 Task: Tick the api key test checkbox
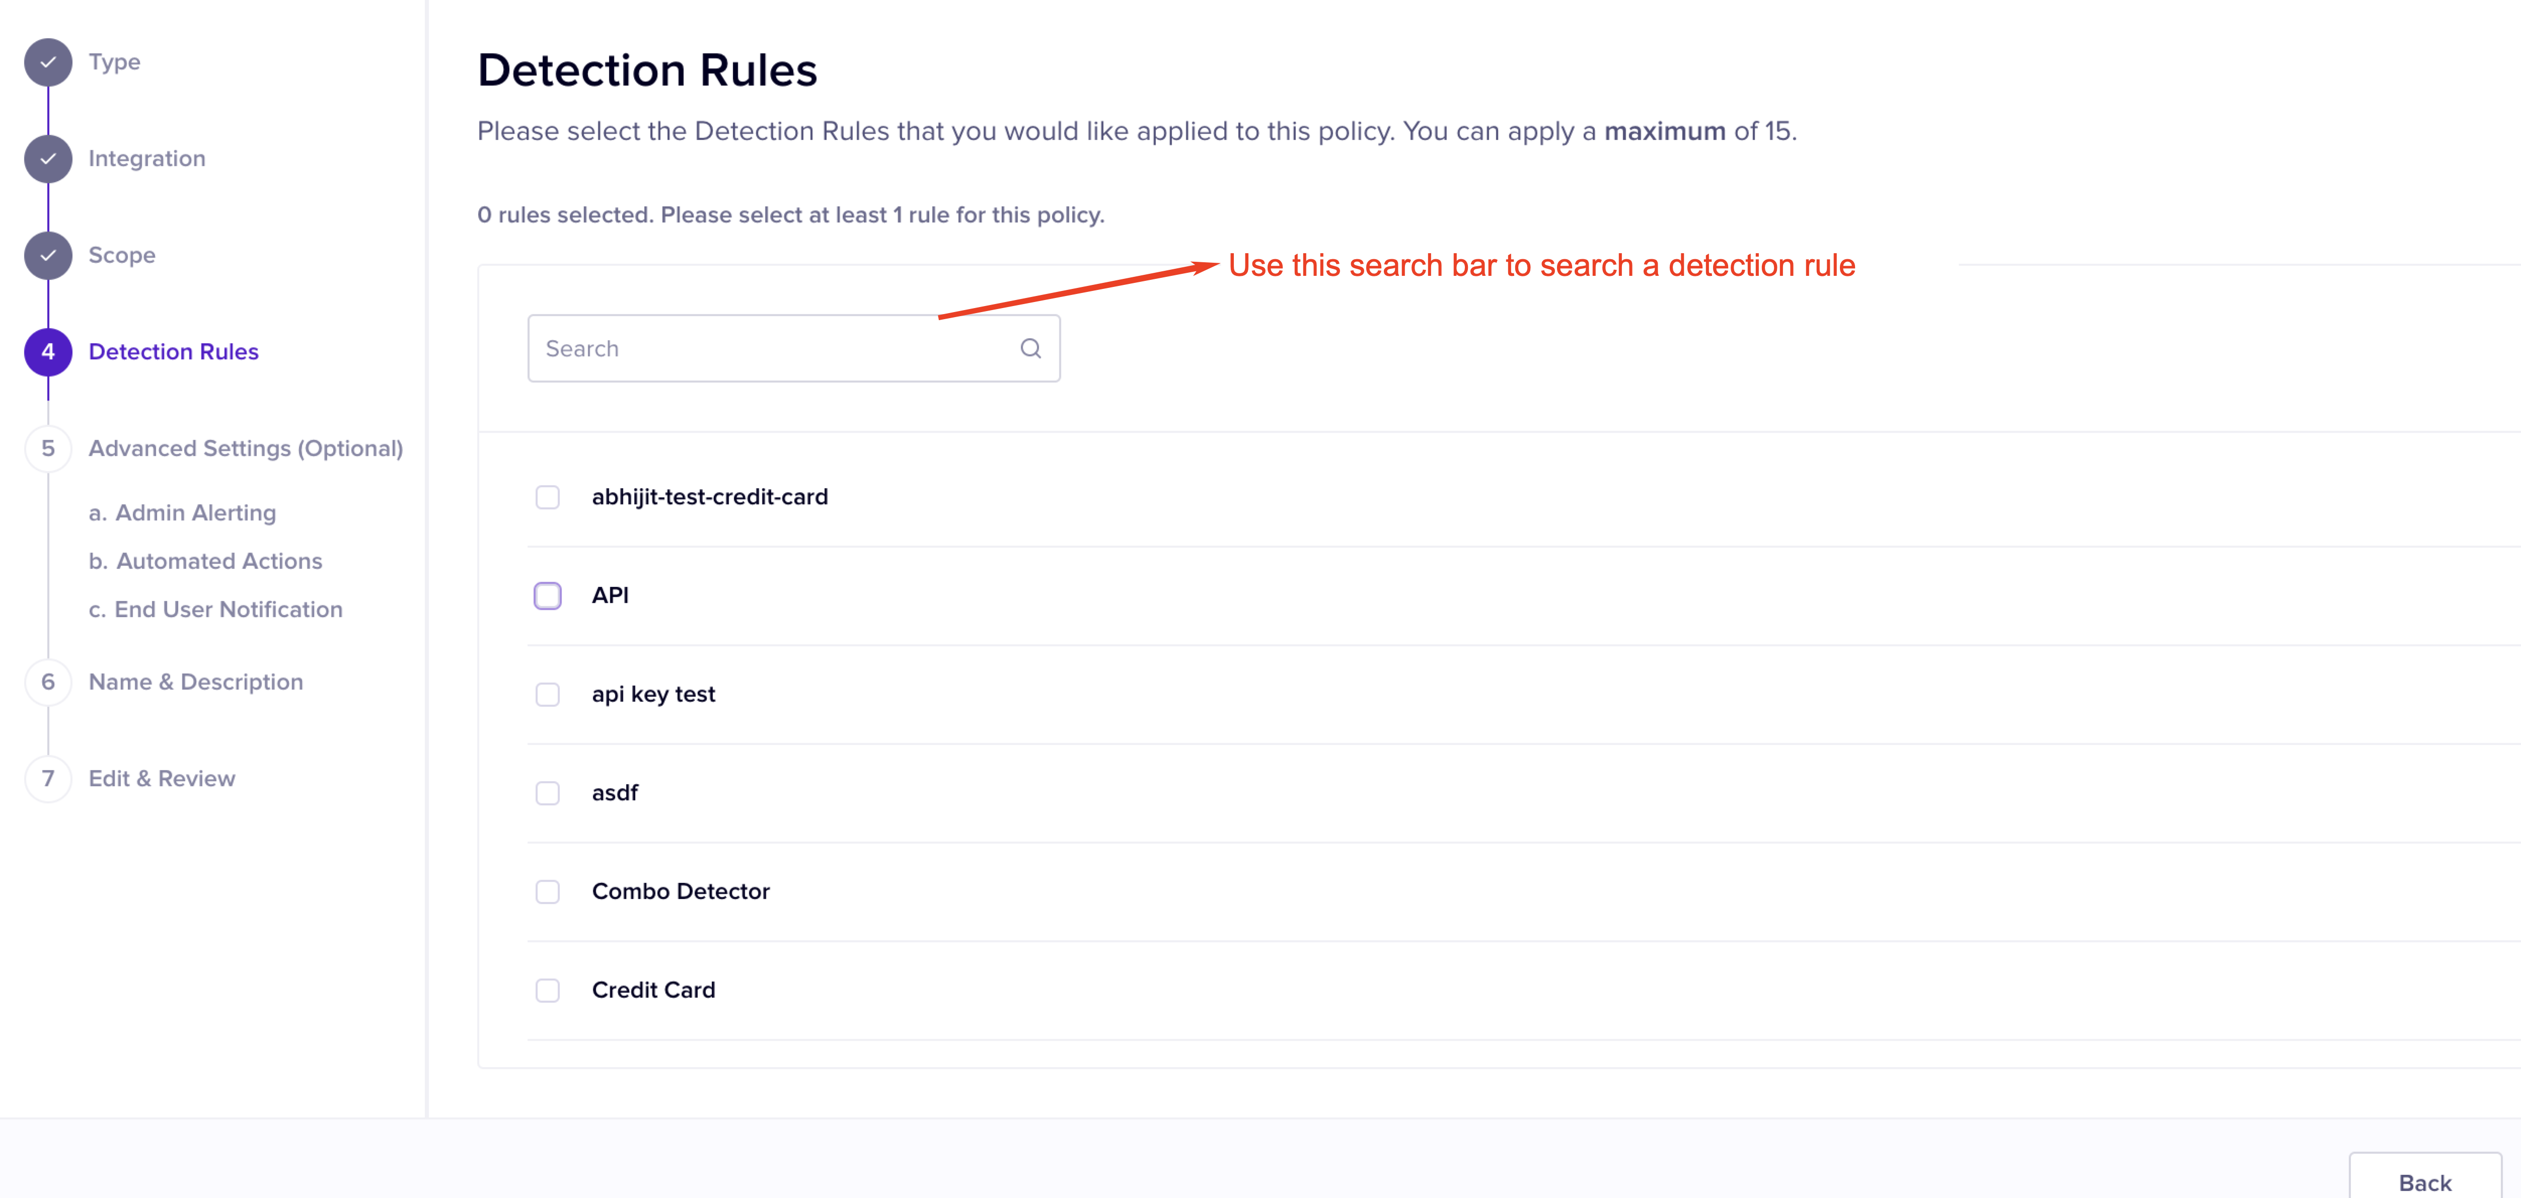547,695
